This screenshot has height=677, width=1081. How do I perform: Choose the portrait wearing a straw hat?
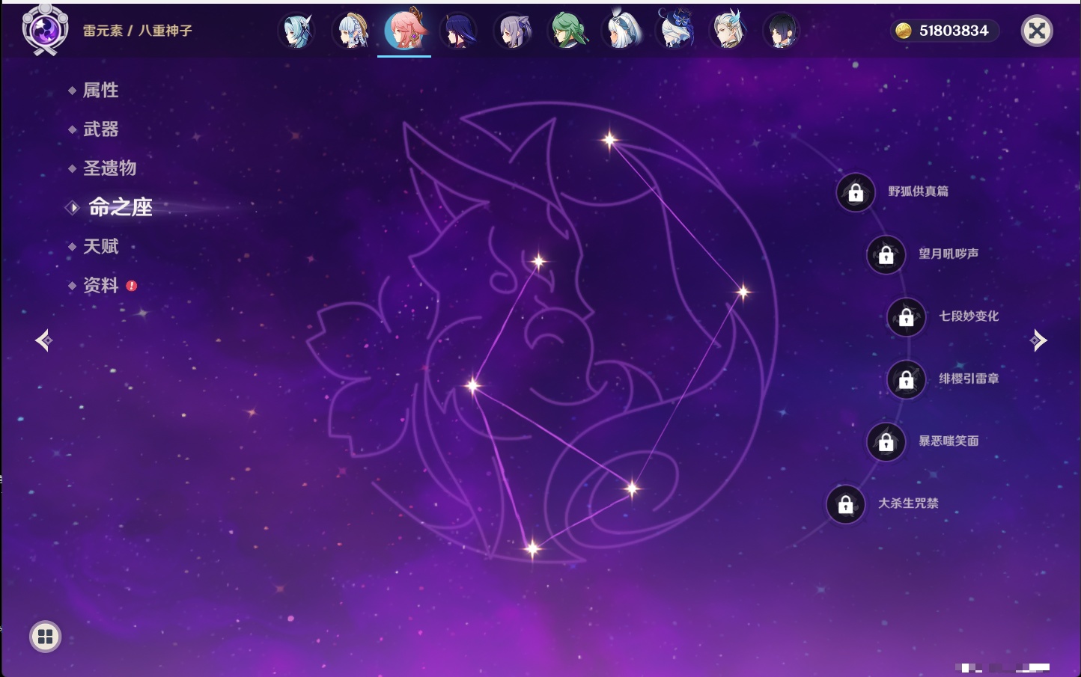(351, 31)
